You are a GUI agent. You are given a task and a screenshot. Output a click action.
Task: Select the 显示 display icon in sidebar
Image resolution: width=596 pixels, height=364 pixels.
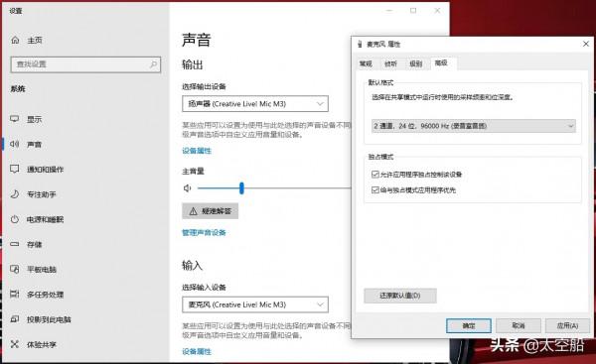[15, 119]
